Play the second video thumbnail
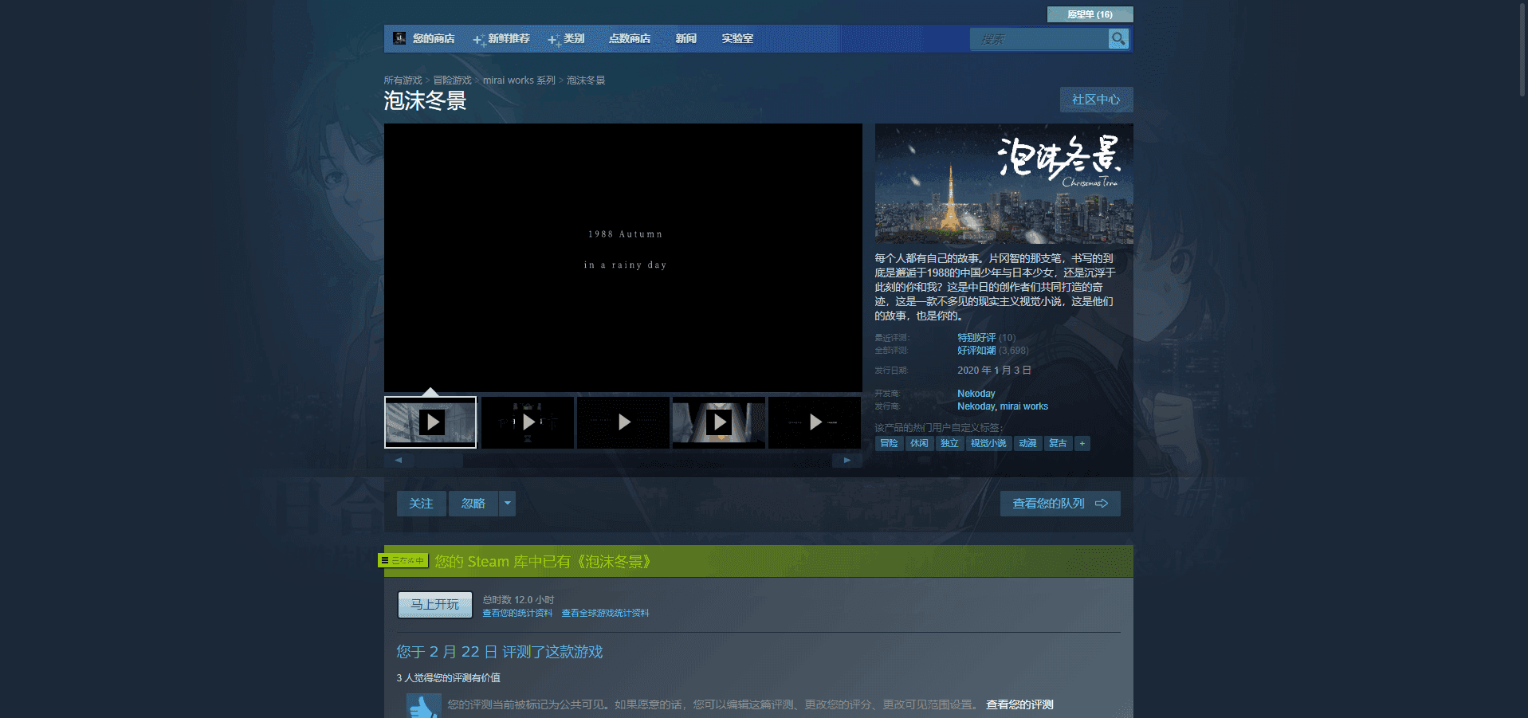Image resolution: width=1528 pixels, height=718 pixels. 528,422
